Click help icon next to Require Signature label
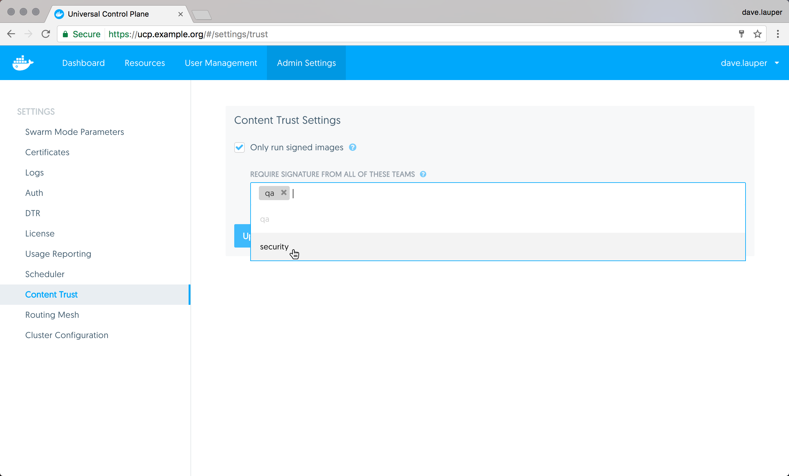 tap(423, 174)
